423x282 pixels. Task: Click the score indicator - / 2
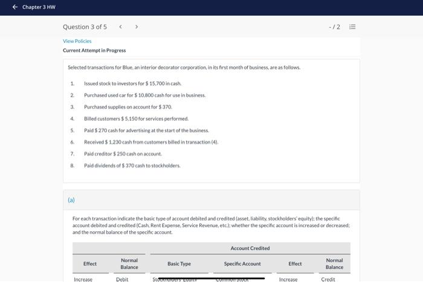[x=335, y=27]
